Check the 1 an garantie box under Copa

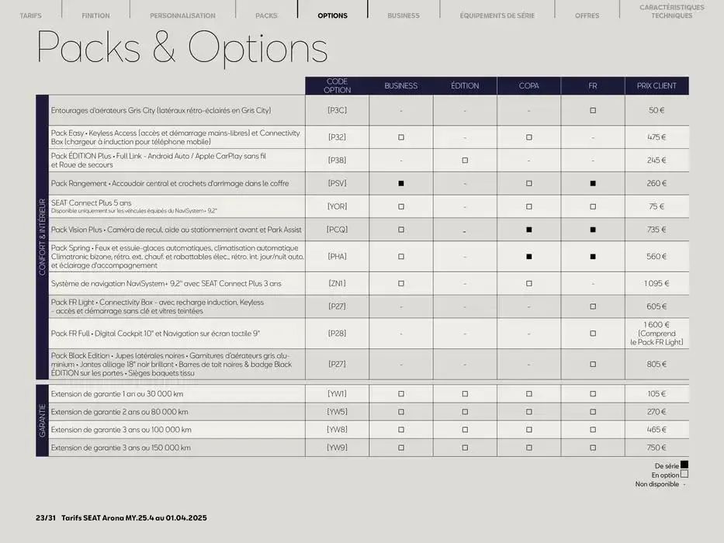tap(529, 394)
